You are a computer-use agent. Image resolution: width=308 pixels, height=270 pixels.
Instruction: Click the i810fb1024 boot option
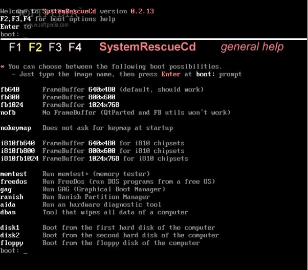[x=19, y=159]
